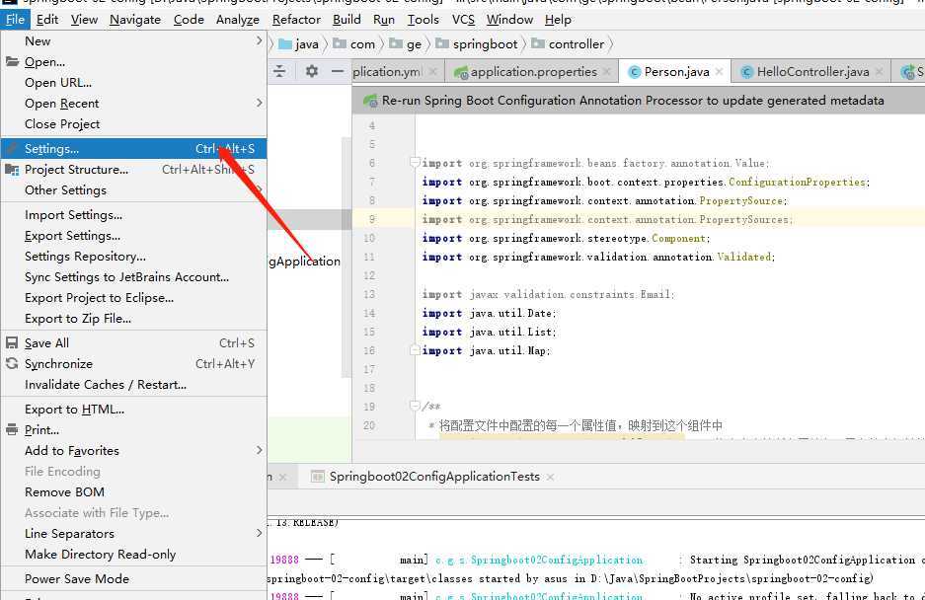Expand Other Settings submenu
This screenshot has height=600, width=925.
[x=134, y=190]
